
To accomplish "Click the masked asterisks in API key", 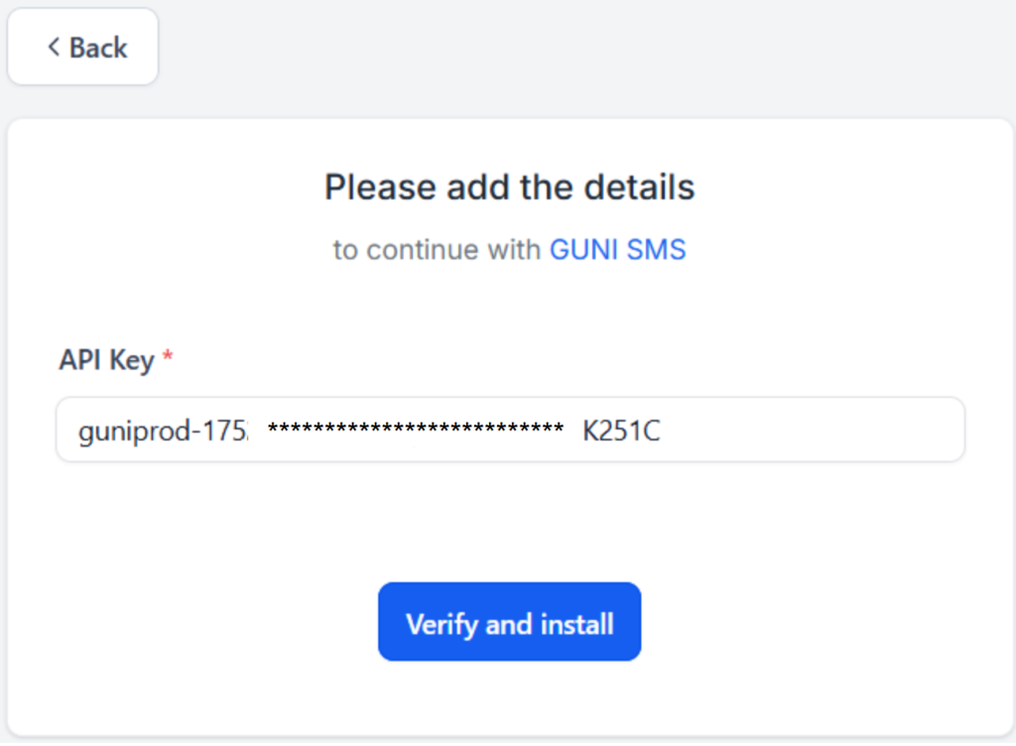I will 416,428.
